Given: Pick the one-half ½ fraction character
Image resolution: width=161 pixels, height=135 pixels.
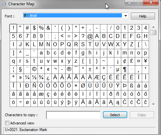Looking at the screenshot, I should tap(34, 78).
